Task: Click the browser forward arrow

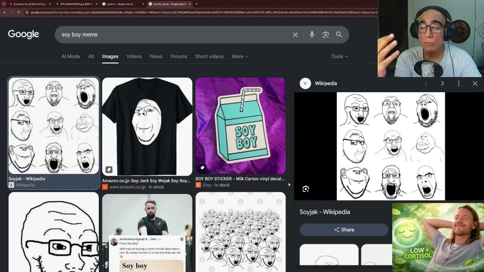Action: coord(12,12)
